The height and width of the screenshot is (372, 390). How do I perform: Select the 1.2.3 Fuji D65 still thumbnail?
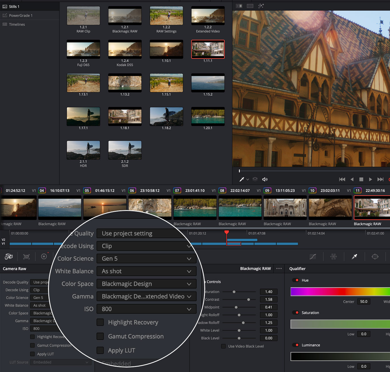pos(83,49)
